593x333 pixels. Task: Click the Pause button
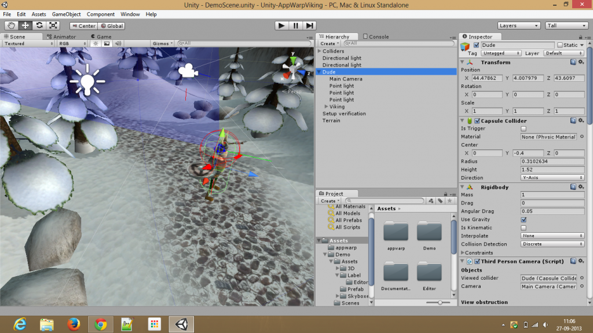[295, 25]
